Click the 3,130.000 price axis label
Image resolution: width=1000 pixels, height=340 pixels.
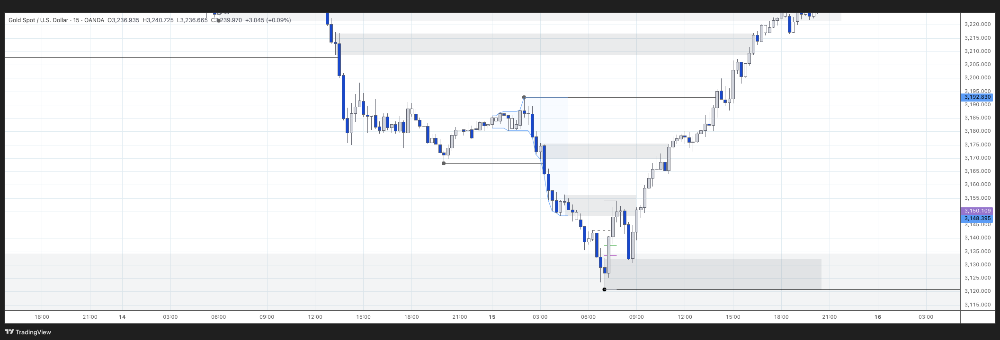[x=977, y=264]
